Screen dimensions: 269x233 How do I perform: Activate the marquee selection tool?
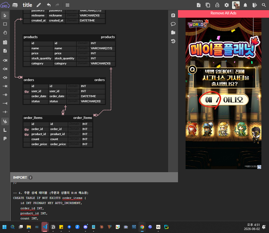5,24
